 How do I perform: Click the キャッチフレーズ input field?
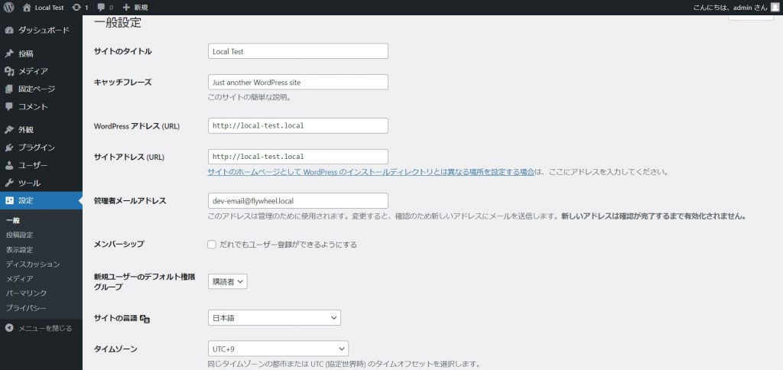pos(298,82)
